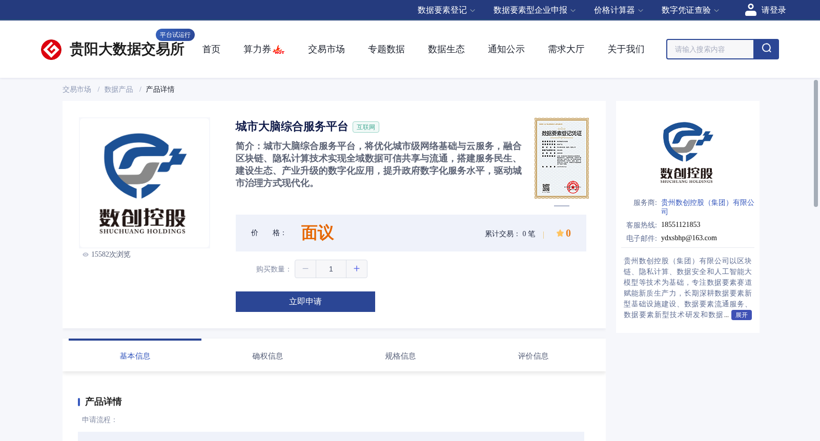This screenshot has width=820, height=441.
Task: Click the email ydxsbhp@163.com
Action: (689, 238)
